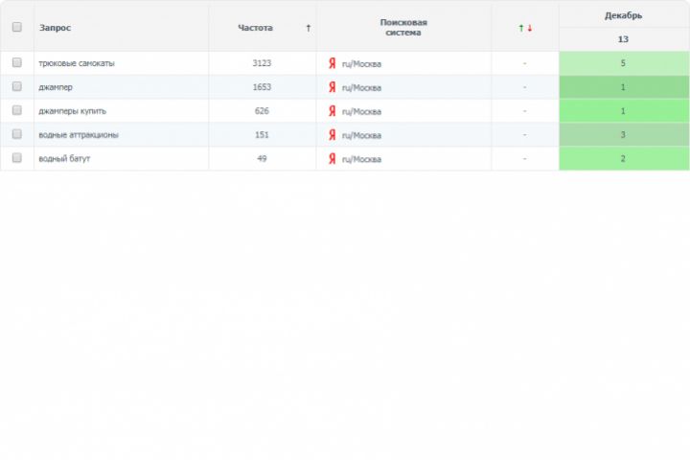Select checkbox for джамперы купить
Viewport: 690px width, 460px height.
16,110
